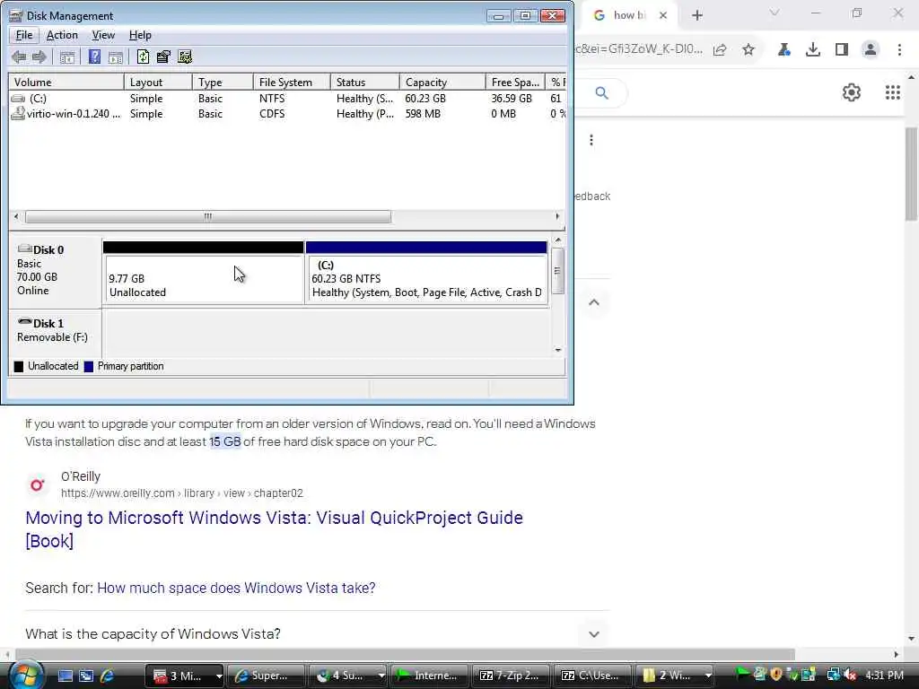The width and height of the screenshot is (919, 689).
Task: Toggle Show/Hide Action Pane toolbar icon
Action: (x=116, y=57)
